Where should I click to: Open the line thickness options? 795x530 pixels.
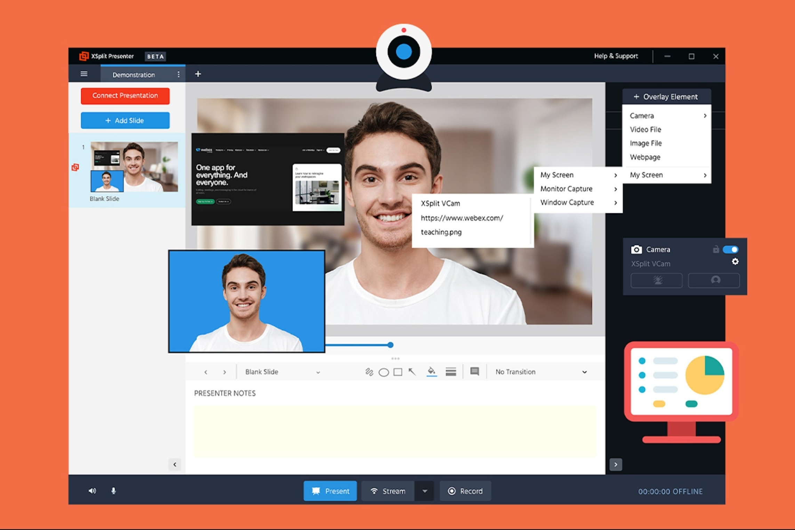click(451, 372)
